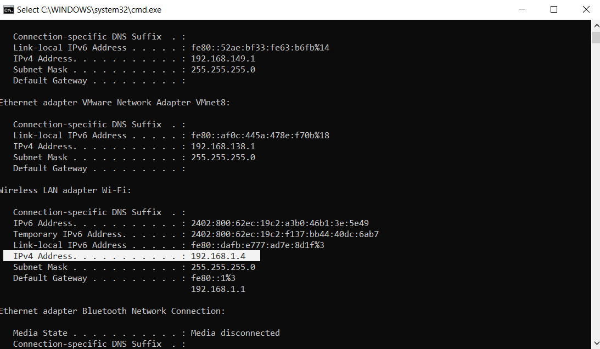
Task: Click the Wireless LAN adapter Wi-Fi heading
Action: tap(65, 190)
